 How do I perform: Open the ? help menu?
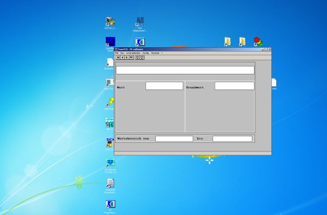162,53
